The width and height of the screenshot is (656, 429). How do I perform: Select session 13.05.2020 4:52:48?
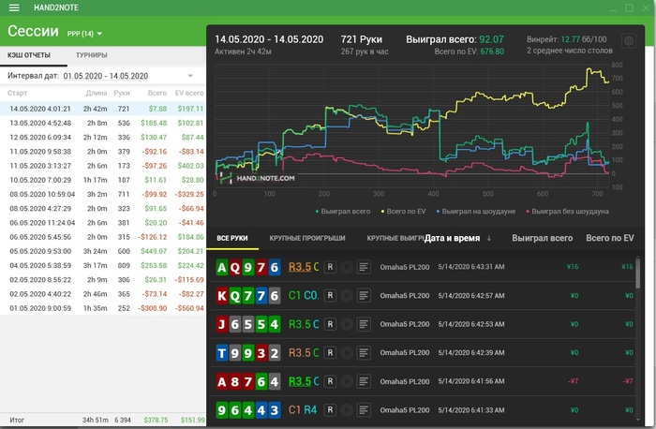point(102,123)
